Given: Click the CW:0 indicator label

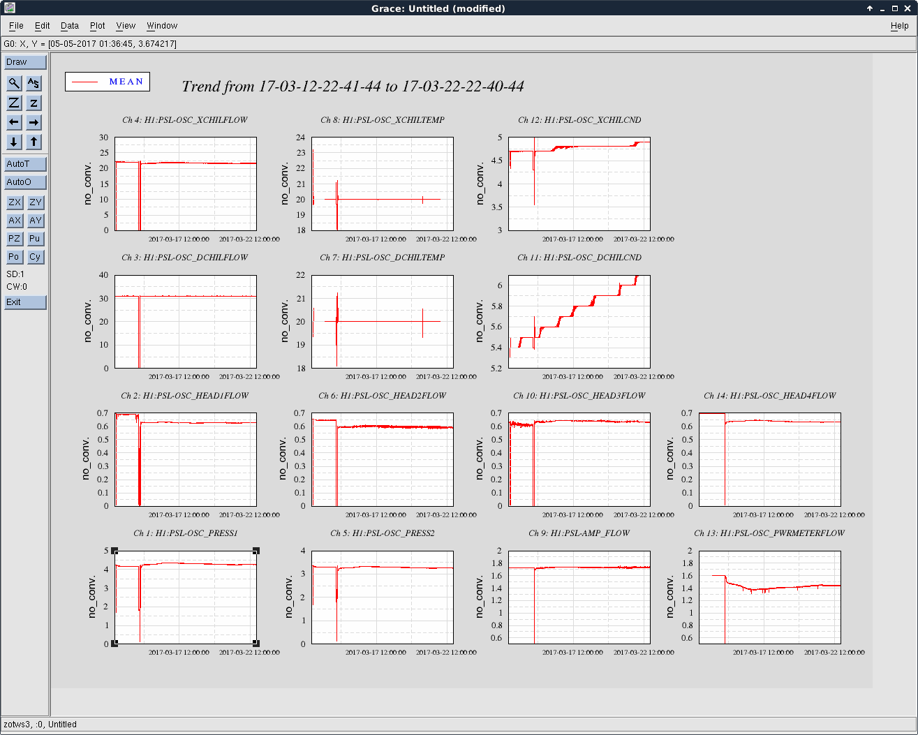Looking at the screenshot, I should click(x=17, y=287).
